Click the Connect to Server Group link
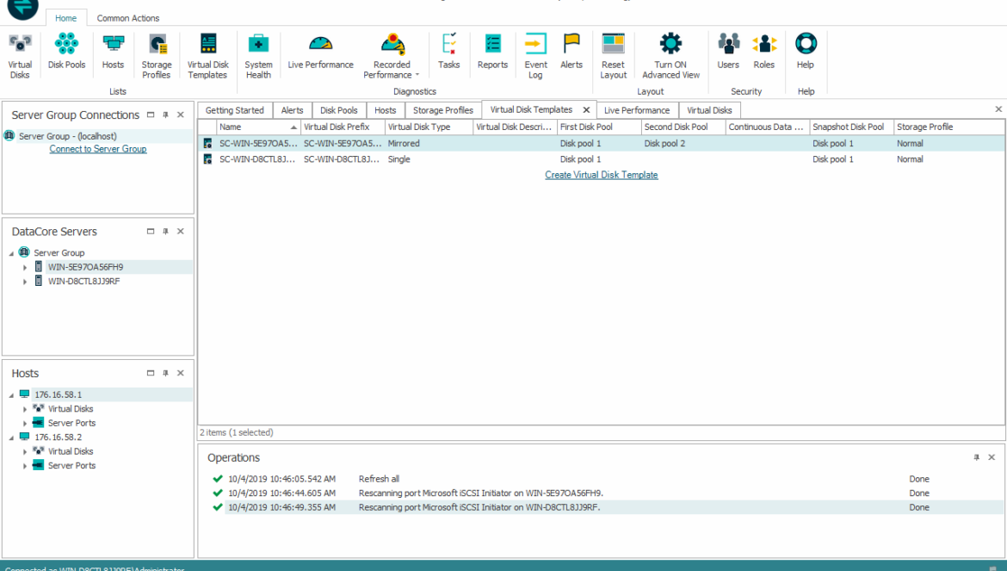The height and width of the screenshot is (571, 1007). pos(98,149)
